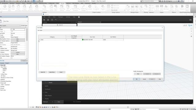Click the green Line Color swatch for Lines
The image size is (196, 110).
(x=83, y=40)
